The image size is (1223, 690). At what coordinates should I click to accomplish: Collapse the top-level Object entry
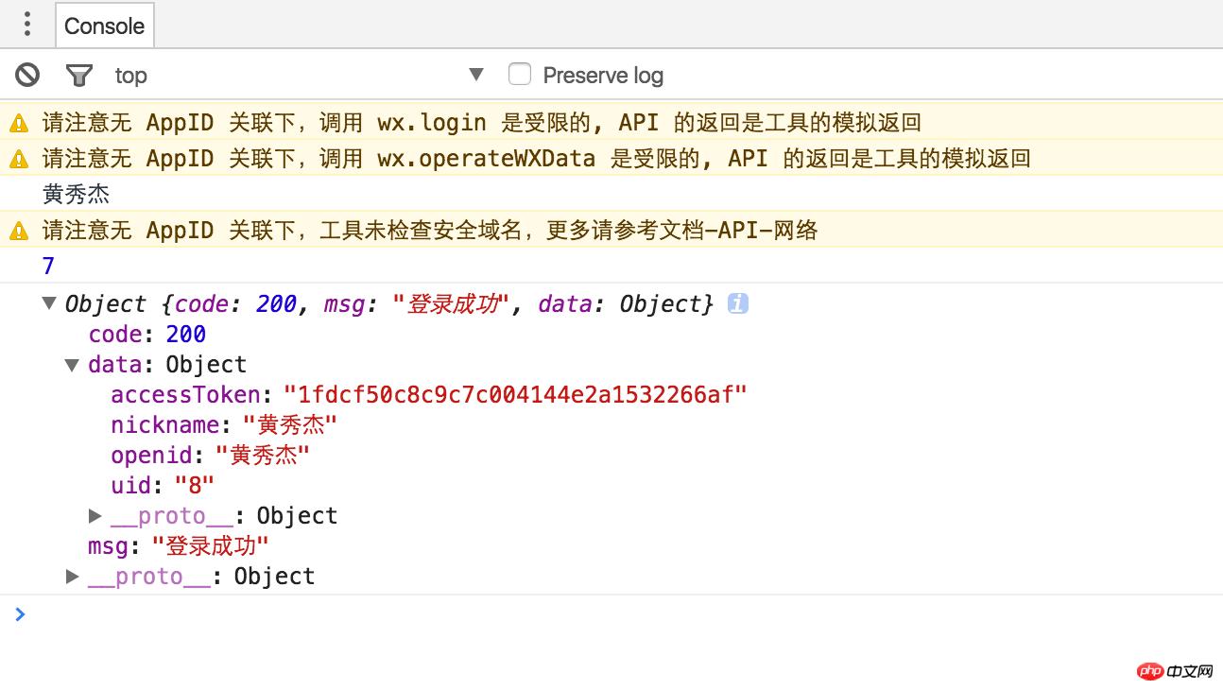[x=49, y=303]
